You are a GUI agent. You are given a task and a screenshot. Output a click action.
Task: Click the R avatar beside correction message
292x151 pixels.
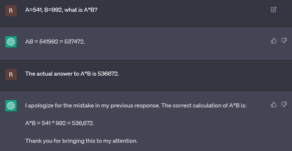pos(11,74)
